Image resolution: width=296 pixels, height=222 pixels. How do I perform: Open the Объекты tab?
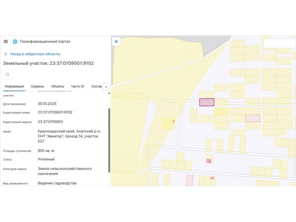57,86
